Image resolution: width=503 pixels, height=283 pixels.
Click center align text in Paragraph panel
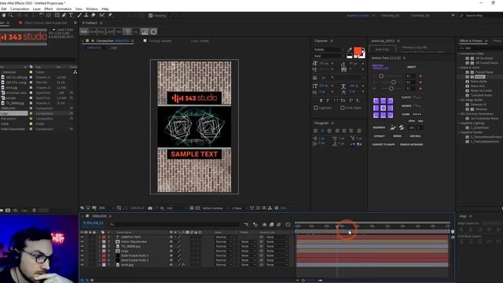[x=322, y=131]
